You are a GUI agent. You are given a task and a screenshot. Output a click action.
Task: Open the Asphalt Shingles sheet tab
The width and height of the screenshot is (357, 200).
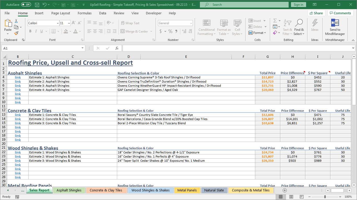point(69,190)
